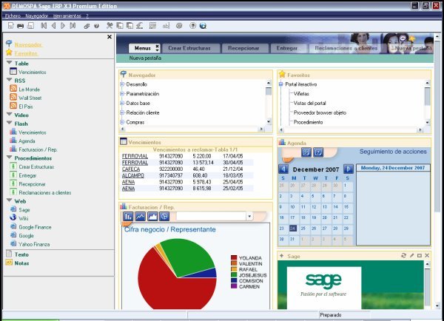Click the Le Monde RSS feed icon
The width and height of the screenshot is (444, 321).
[x=13, y=88]
